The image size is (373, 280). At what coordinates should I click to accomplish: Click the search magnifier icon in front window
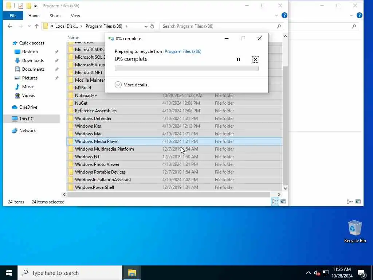click(x=279, y=26)
